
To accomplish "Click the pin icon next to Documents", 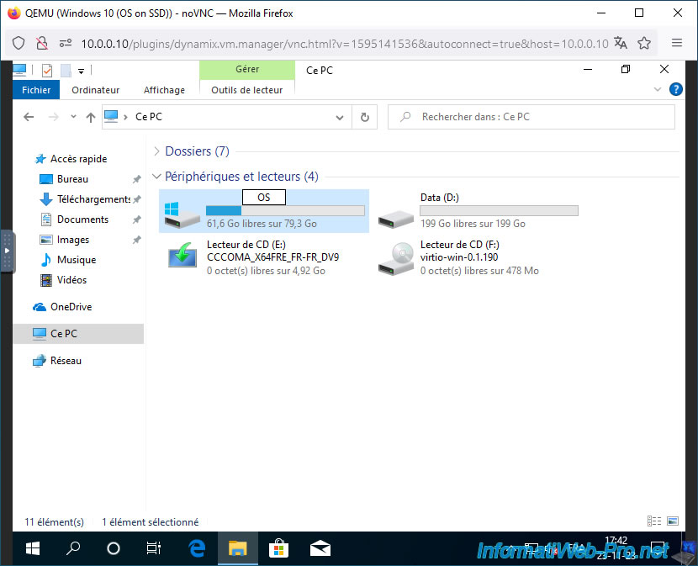I will (x=137, y=220).
